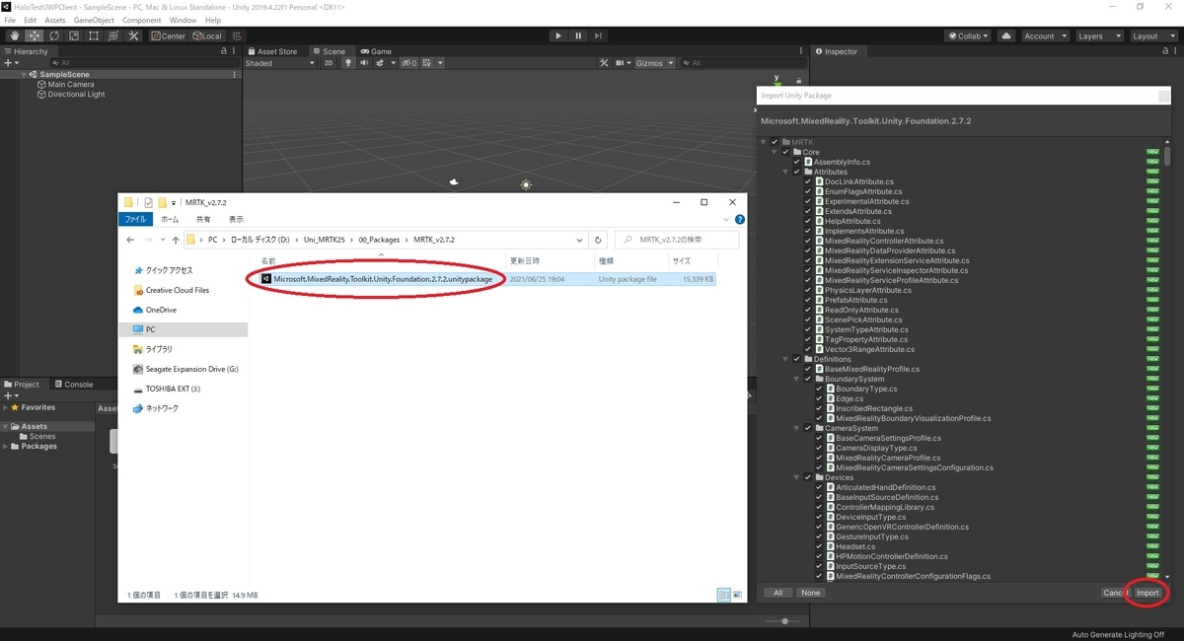Switch Explorer to large icons view
Viewport: 1184px width, 641px height.
pyautogui.click(x=736, y=595)
